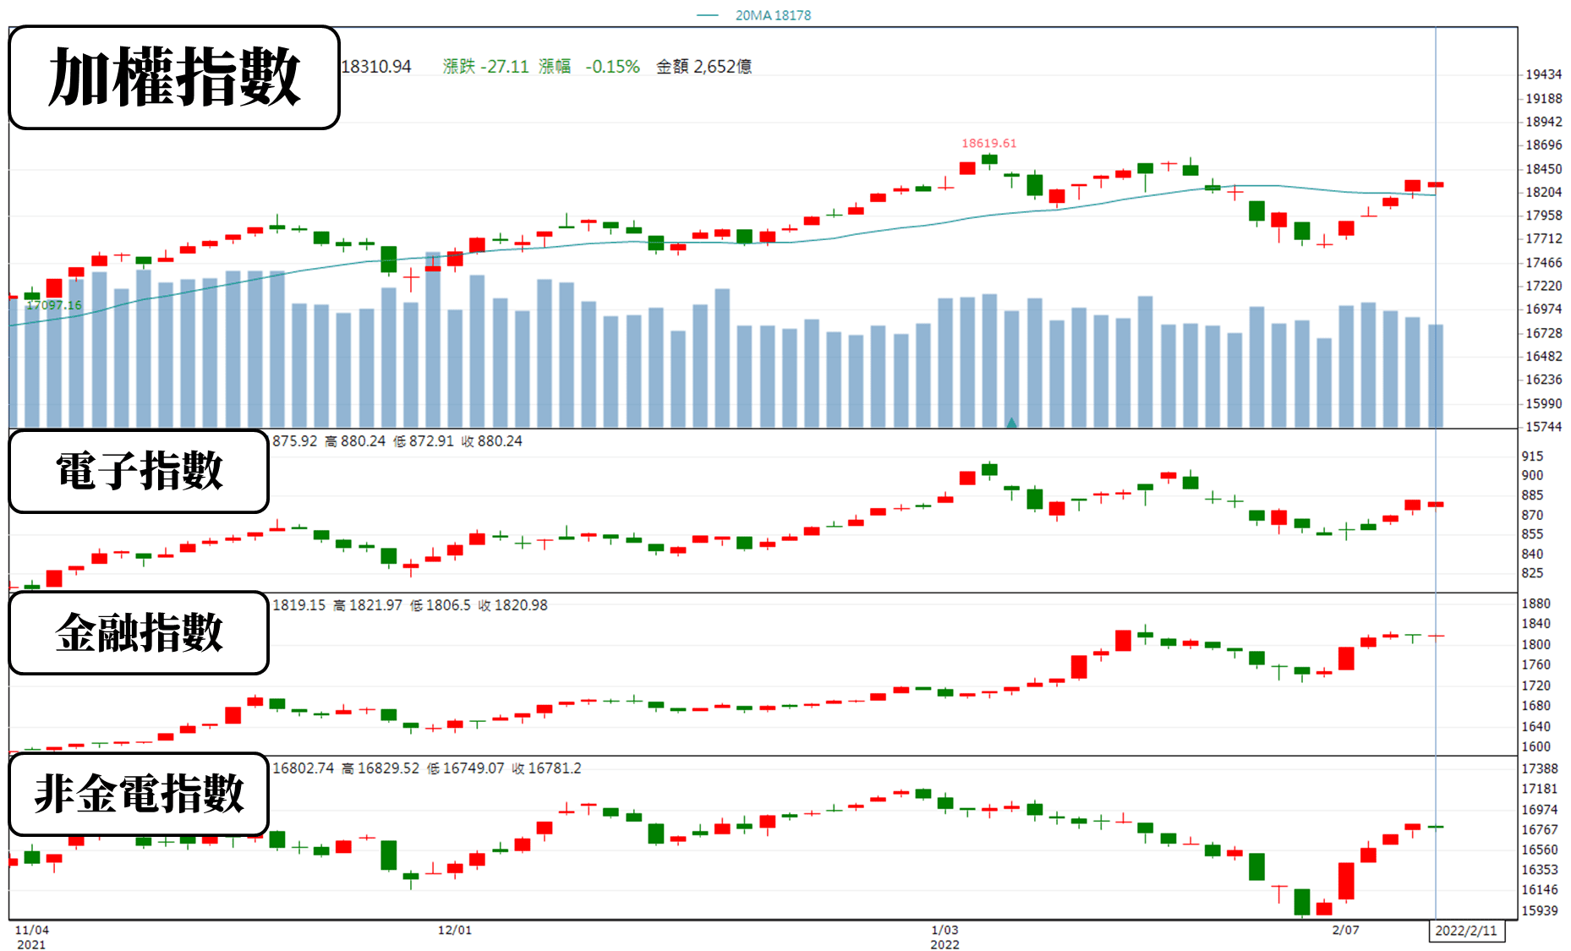
Task: Click the 17097.16 low price marker
Action: tap(53, 305)
